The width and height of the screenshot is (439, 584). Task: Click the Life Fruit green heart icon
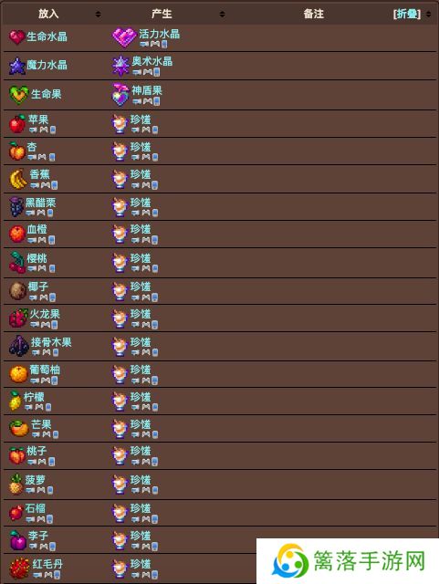pyautogui.click(x=18, y=95)
